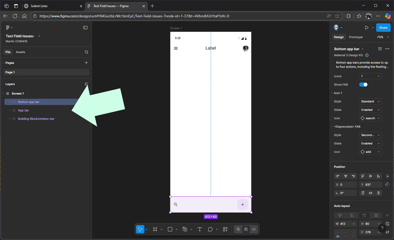The height and width of the screenshot is (240, 394).
Task: Switch to the Prototype tab
Action: click(x=356, y=37)
